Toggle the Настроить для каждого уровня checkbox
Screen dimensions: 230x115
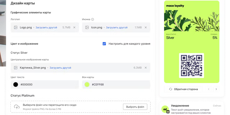click(x=104, y=44)
